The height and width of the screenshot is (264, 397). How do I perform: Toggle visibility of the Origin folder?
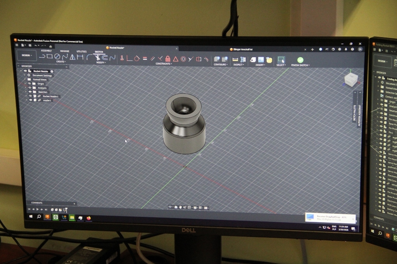tap(29, 83)
